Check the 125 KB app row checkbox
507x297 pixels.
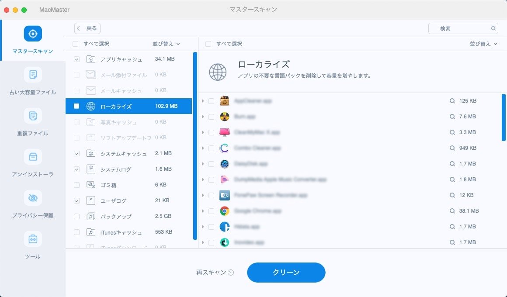coord(211,101)
